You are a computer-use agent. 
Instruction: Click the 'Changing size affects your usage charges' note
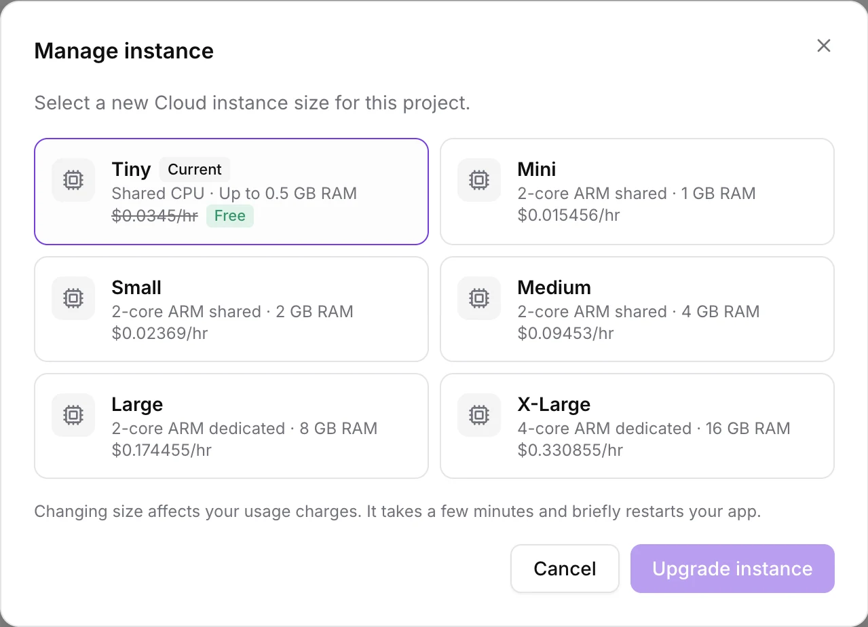(x=398, y=512)
